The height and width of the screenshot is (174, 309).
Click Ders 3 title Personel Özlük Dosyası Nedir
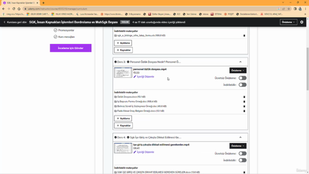click(155, 62)
